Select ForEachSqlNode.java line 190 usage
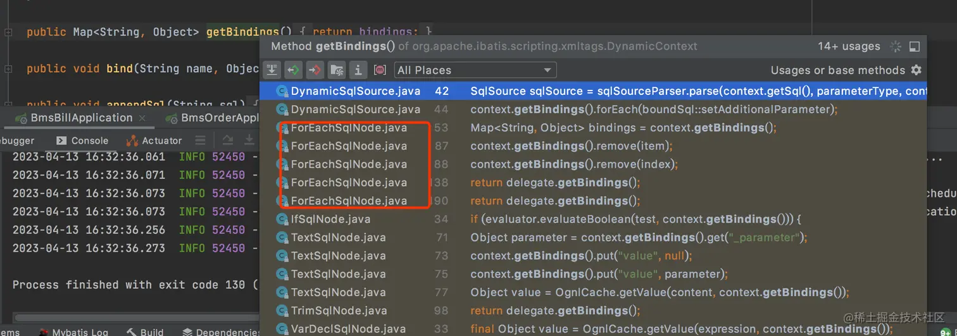 [594, 201]
